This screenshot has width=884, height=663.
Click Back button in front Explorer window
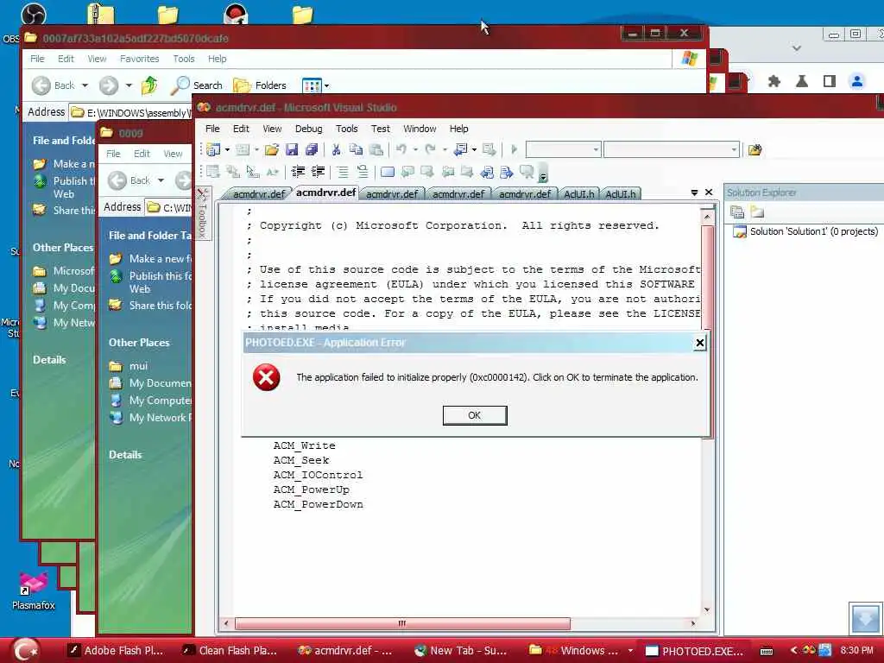click(x=54, y=85)
